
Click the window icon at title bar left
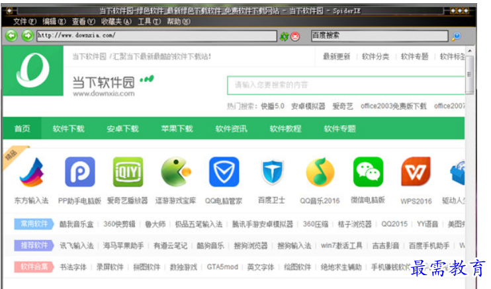point(9,11)
